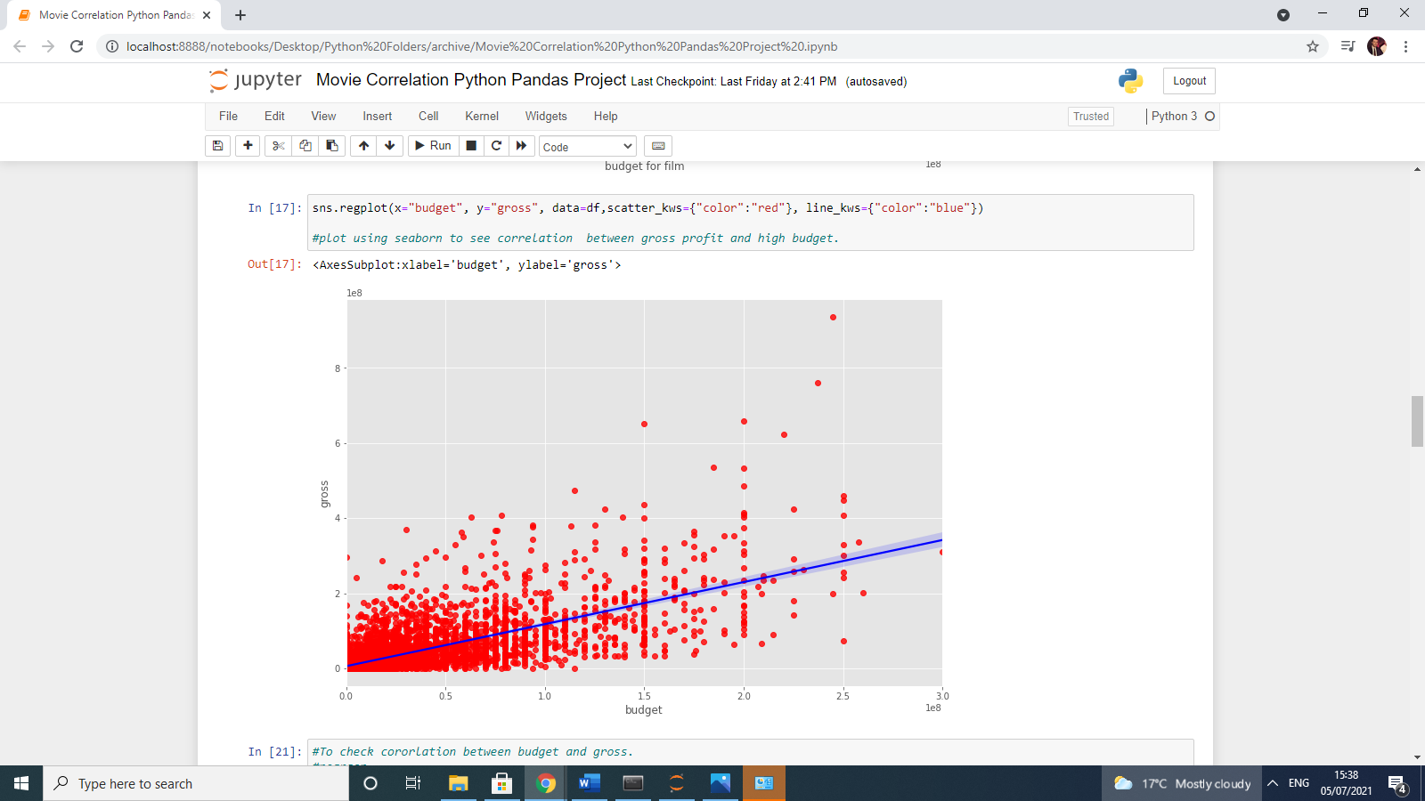Click the Trusted notebook badge

(1090, 116)
